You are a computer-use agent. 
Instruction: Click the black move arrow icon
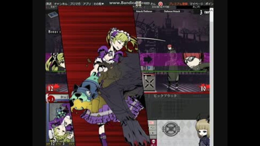tap(148, 59)
